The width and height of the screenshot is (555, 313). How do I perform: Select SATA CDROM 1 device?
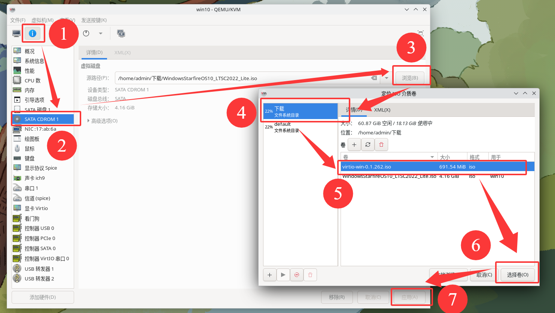point(43,119)
